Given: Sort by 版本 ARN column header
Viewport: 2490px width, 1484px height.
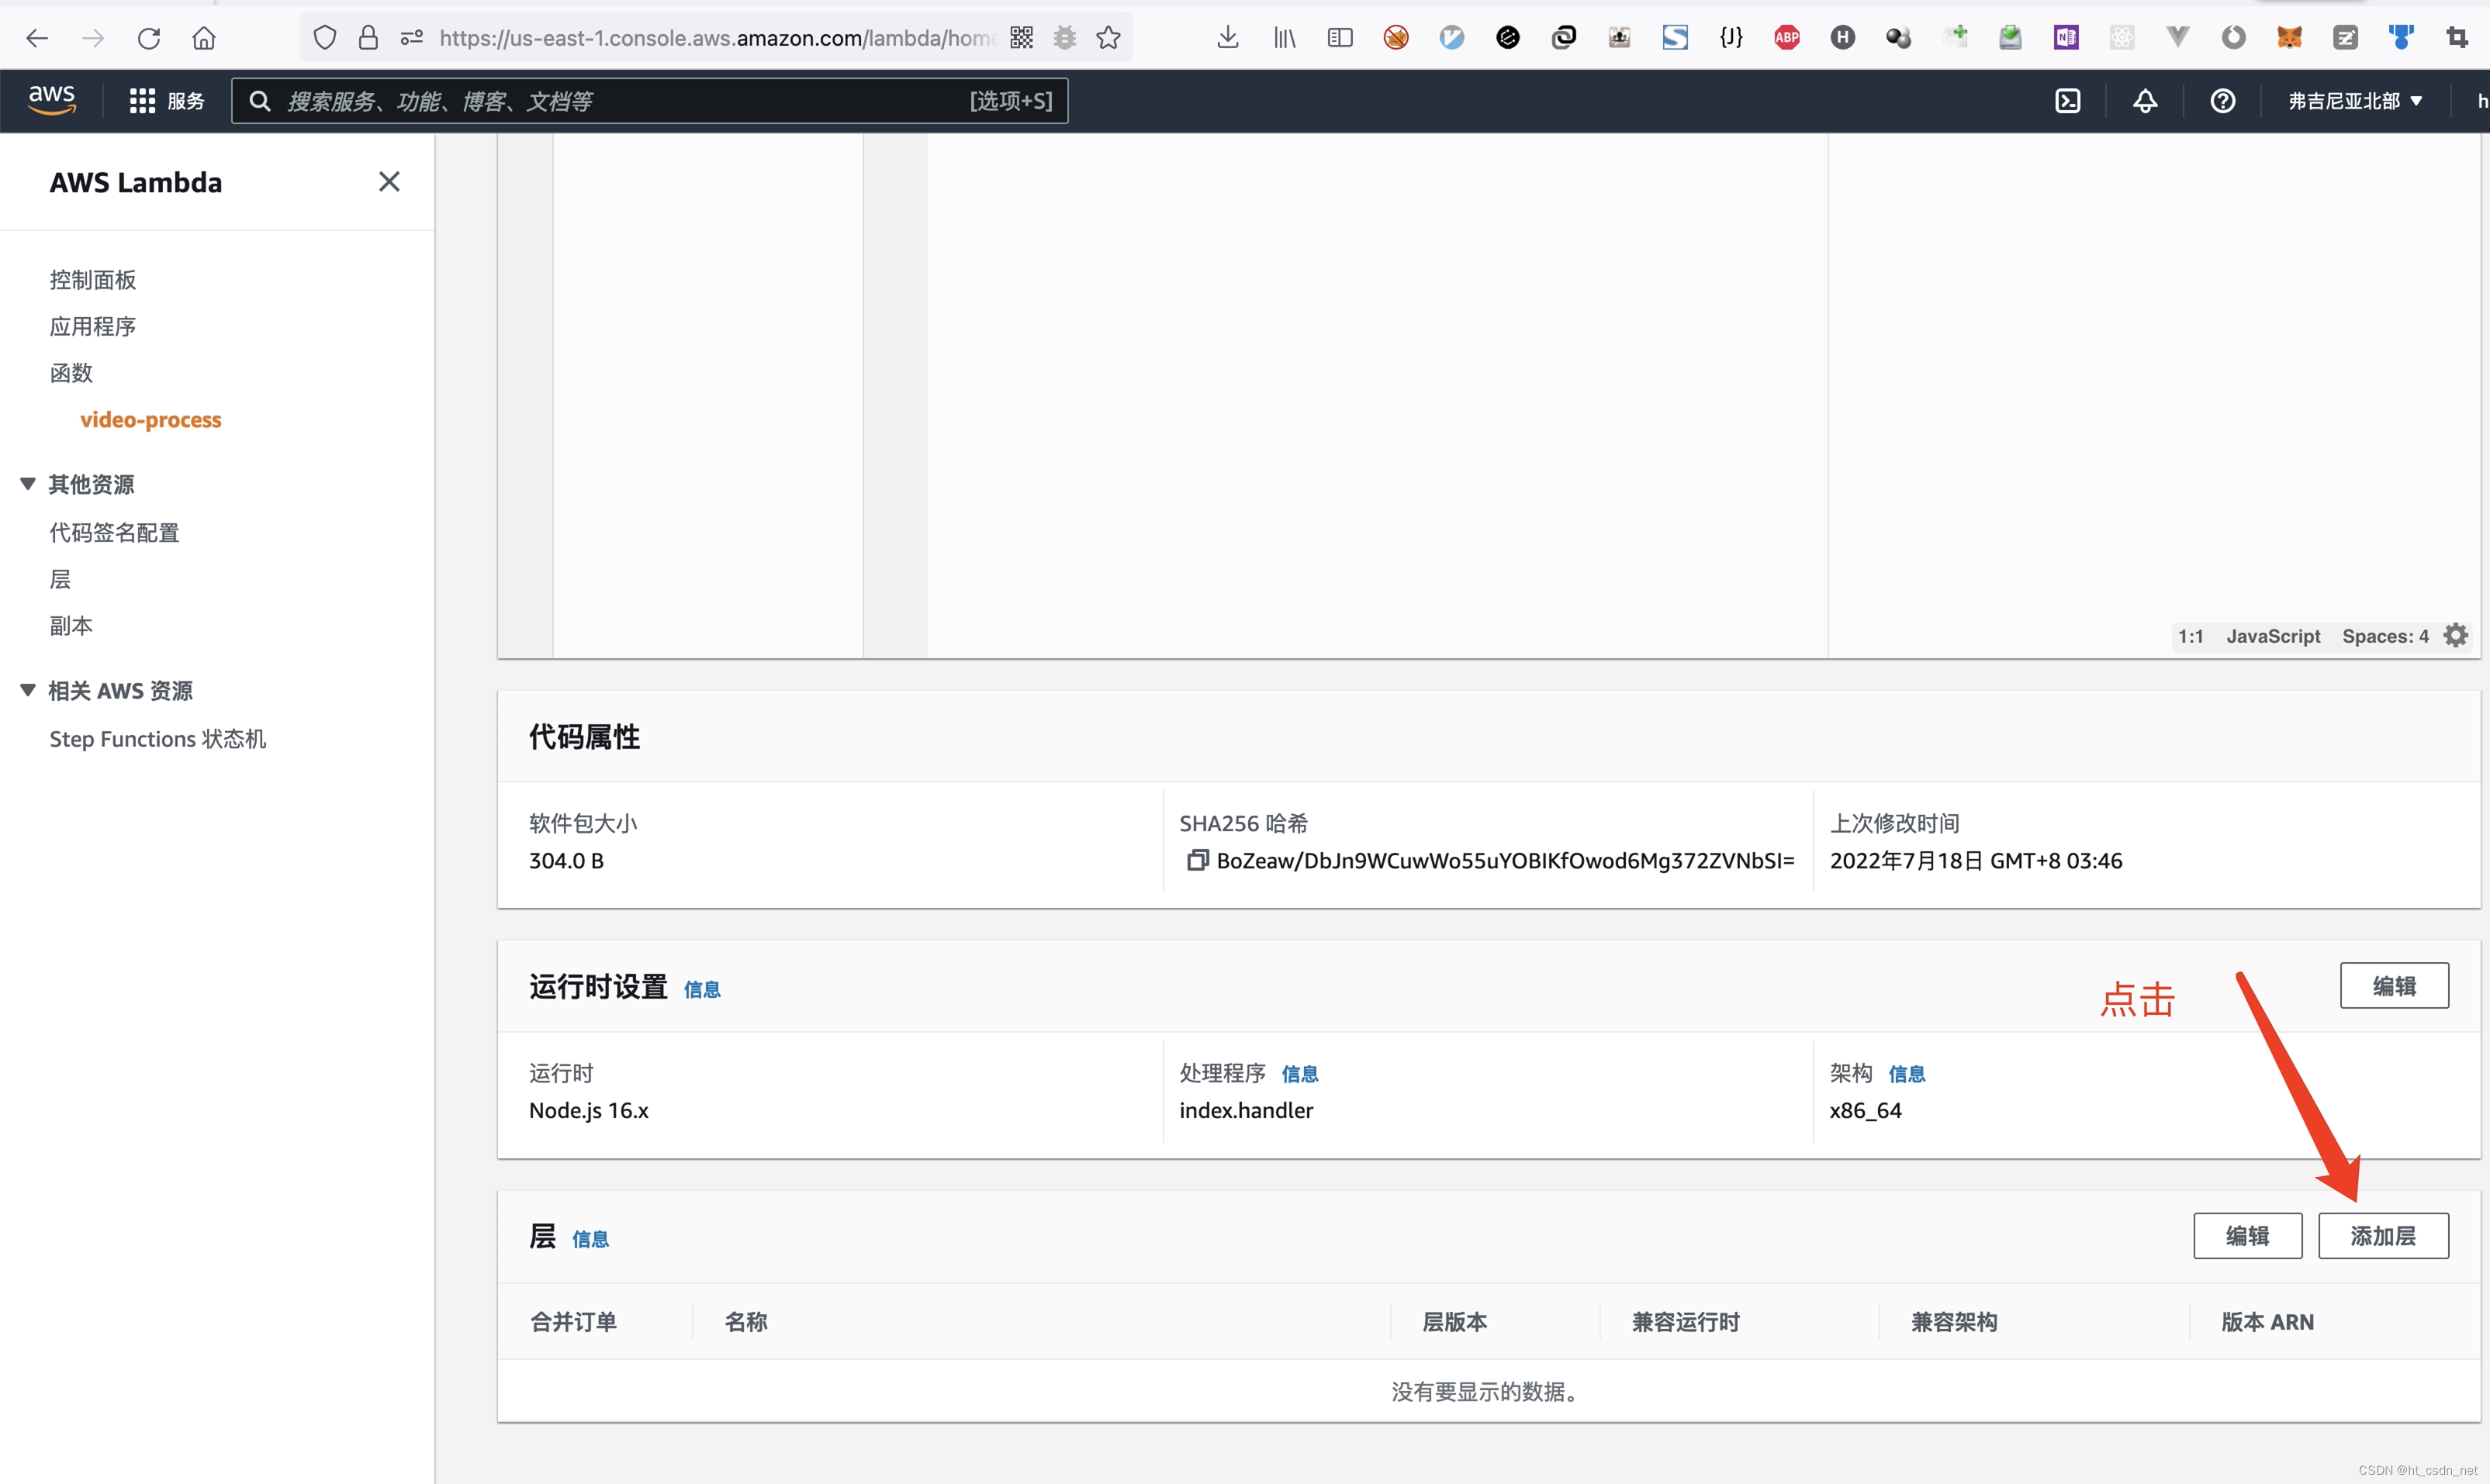Looking at the screenshot, I should tap(2267, 1321).
